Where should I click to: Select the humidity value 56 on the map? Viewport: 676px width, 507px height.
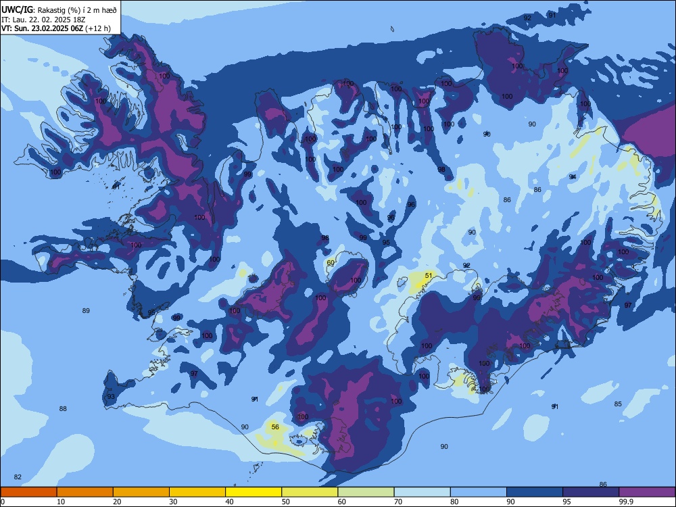275,427
